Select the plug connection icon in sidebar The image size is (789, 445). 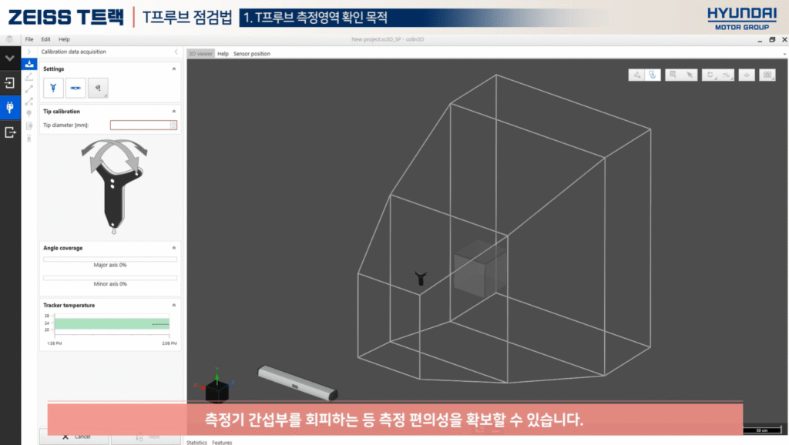(x=10, y=107)
